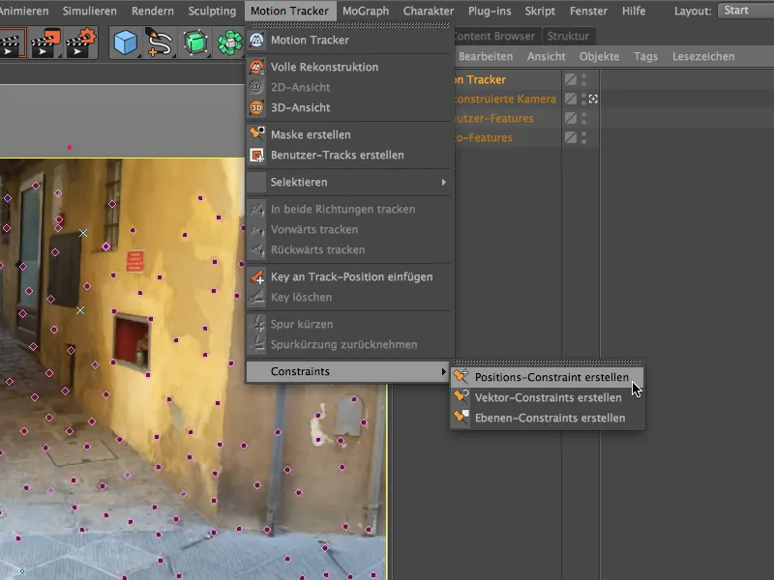Click the green subdivision generator icon
Viewport: 774px width, 580px height.
coord(195,43)
